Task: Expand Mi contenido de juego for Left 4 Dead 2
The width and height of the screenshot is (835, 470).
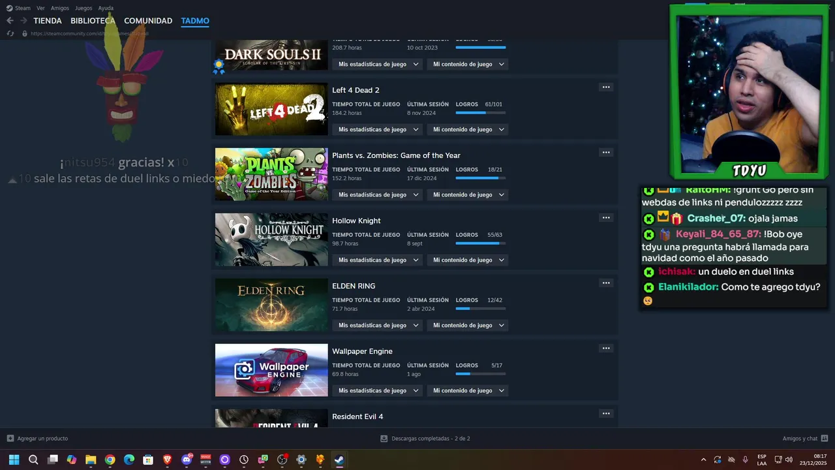Action: tap(468, 129)
